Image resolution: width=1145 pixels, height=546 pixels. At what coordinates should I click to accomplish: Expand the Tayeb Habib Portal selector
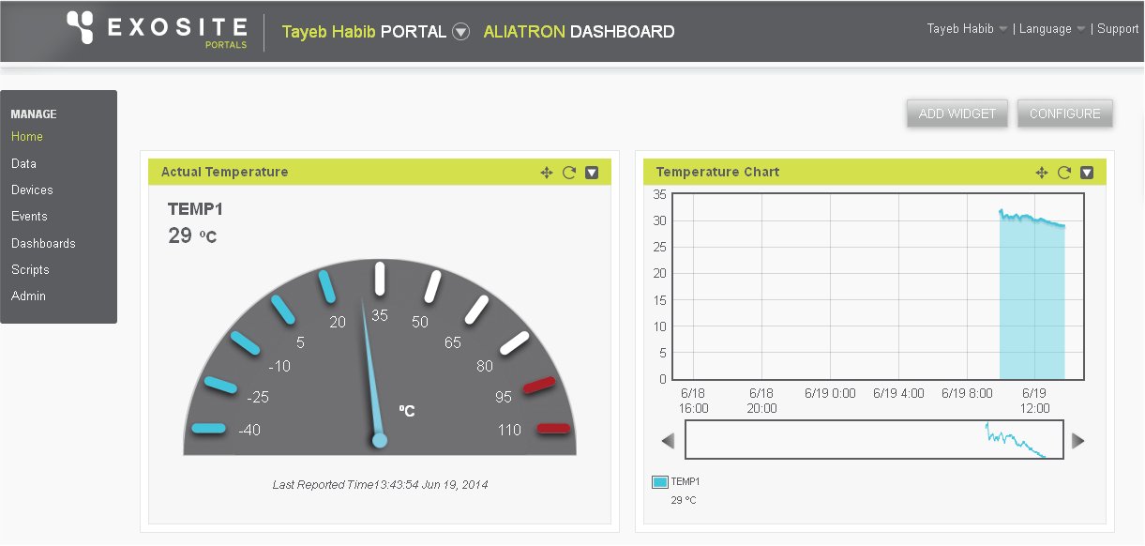[x=460, y=32]
